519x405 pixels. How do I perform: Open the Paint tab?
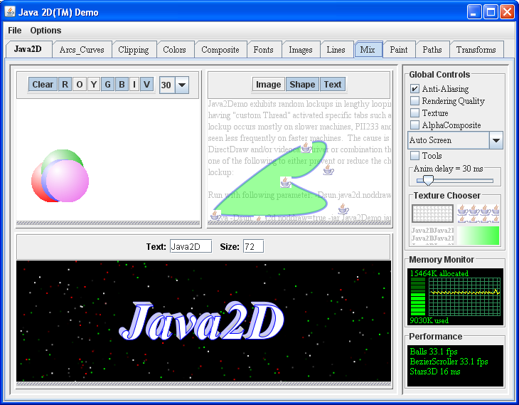coord(399,50)
